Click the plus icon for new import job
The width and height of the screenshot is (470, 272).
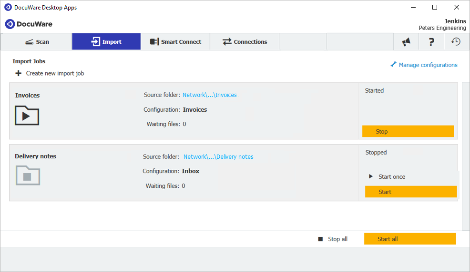point(19,73)
